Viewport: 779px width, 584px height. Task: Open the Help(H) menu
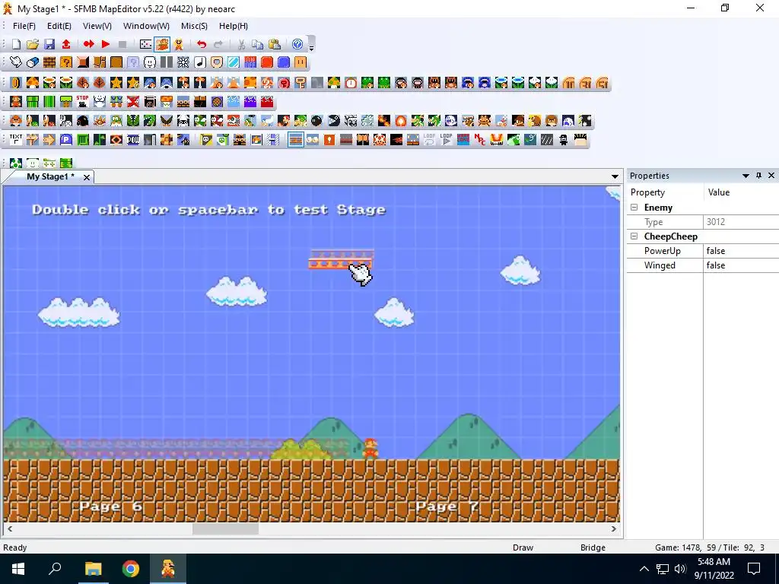point(234,26)
